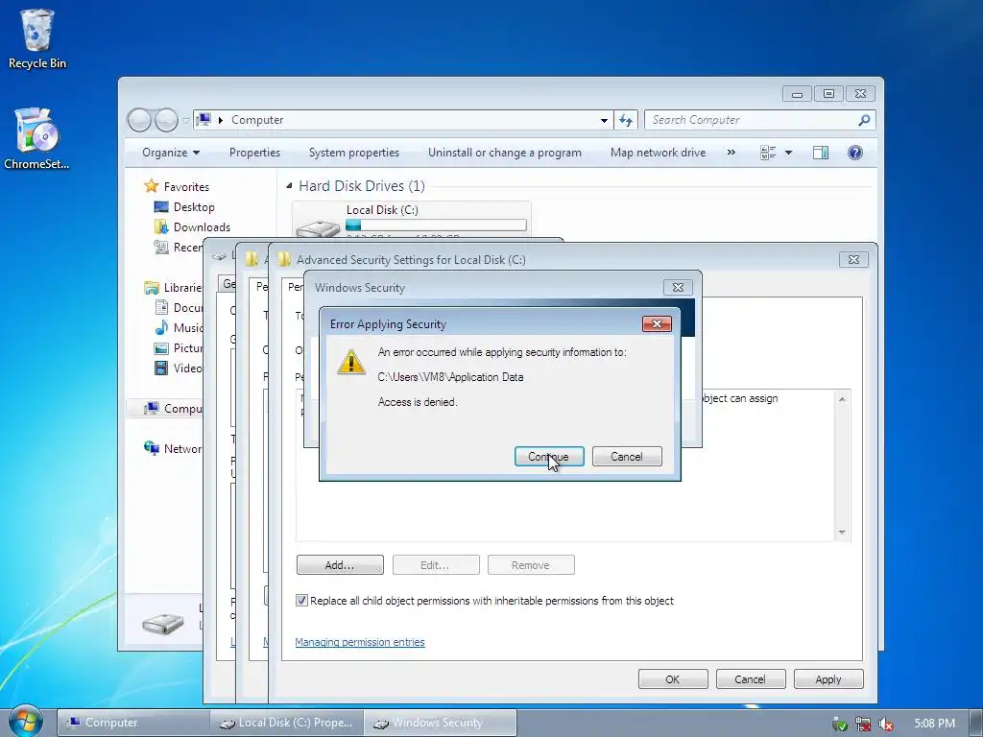Click the Desktop icon in Favorites
983x737 pixels.
coord(161,207)
